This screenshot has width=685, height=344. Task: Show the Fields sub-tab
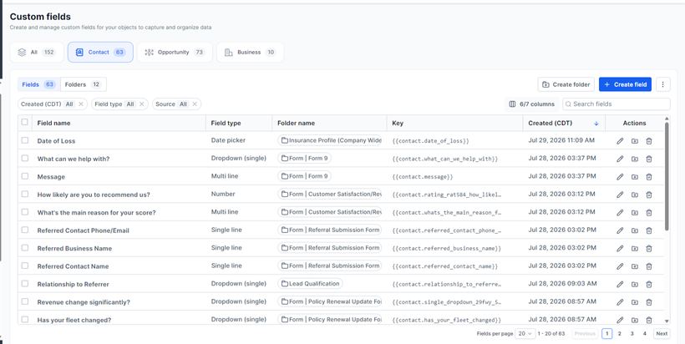[x=39, y=84]
